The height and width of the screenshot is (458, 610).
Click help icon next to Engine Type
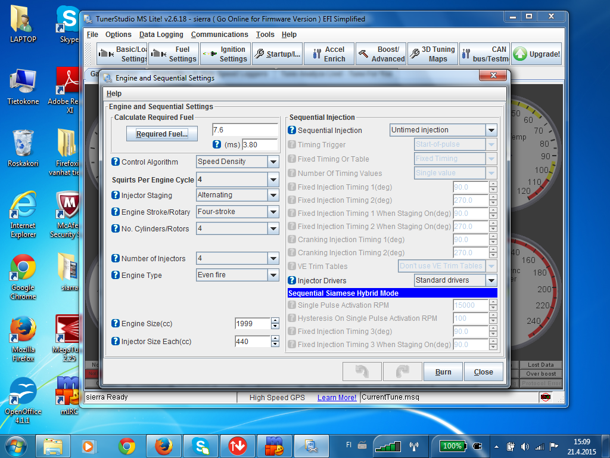[116, 274]
